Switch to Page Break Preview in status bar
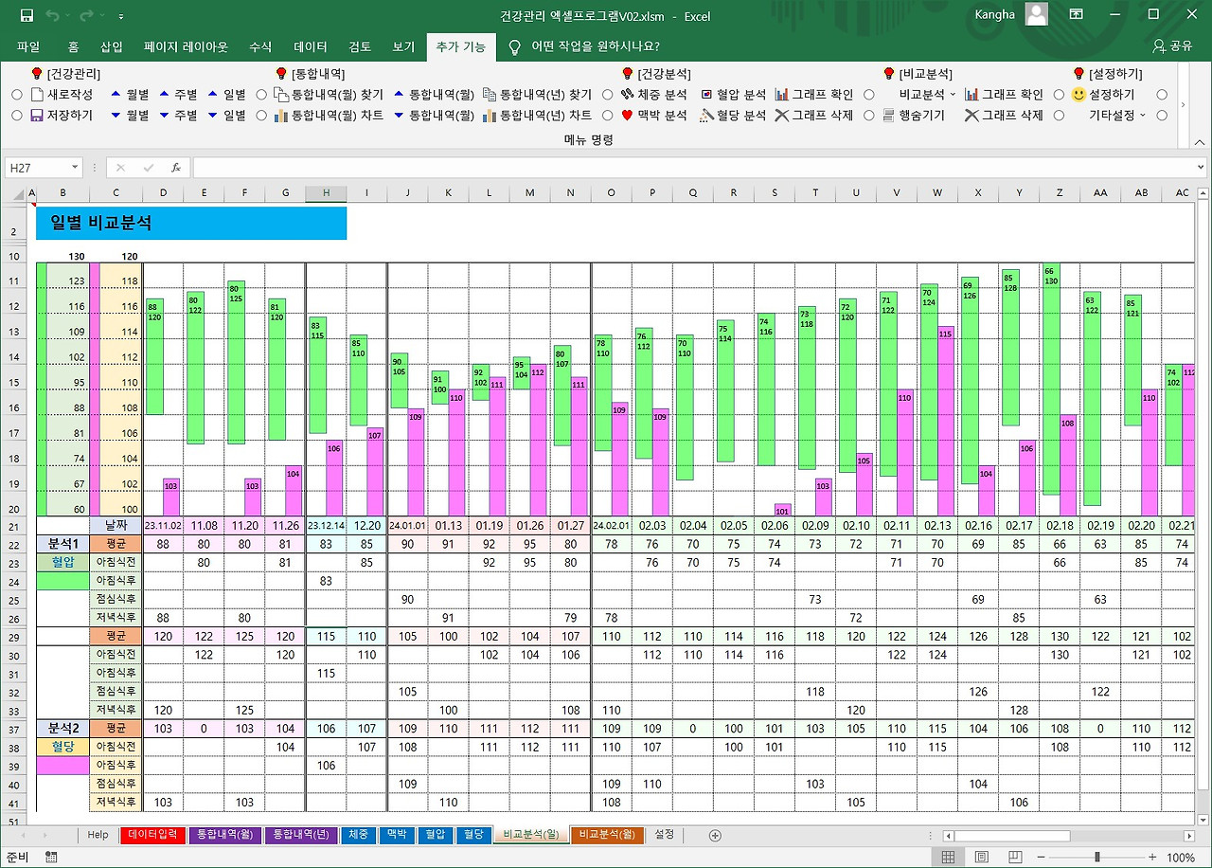The width and height of the screenshot is (1212, 868). [x=1016, y=858]
